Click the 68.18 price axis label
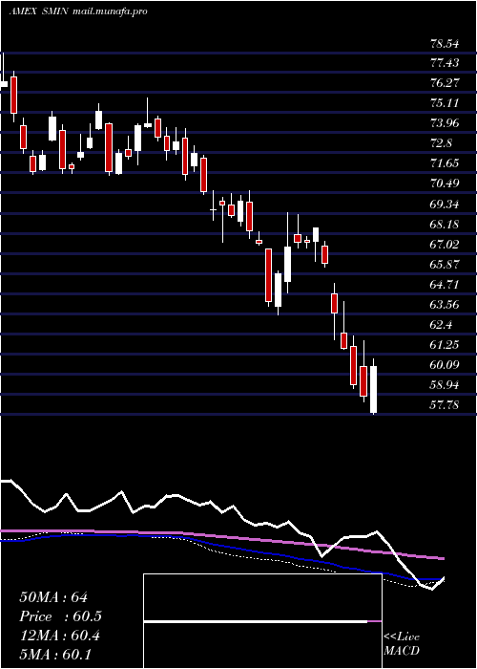The image size is (477, 669). pyautogui.click(x=445, y=224)
